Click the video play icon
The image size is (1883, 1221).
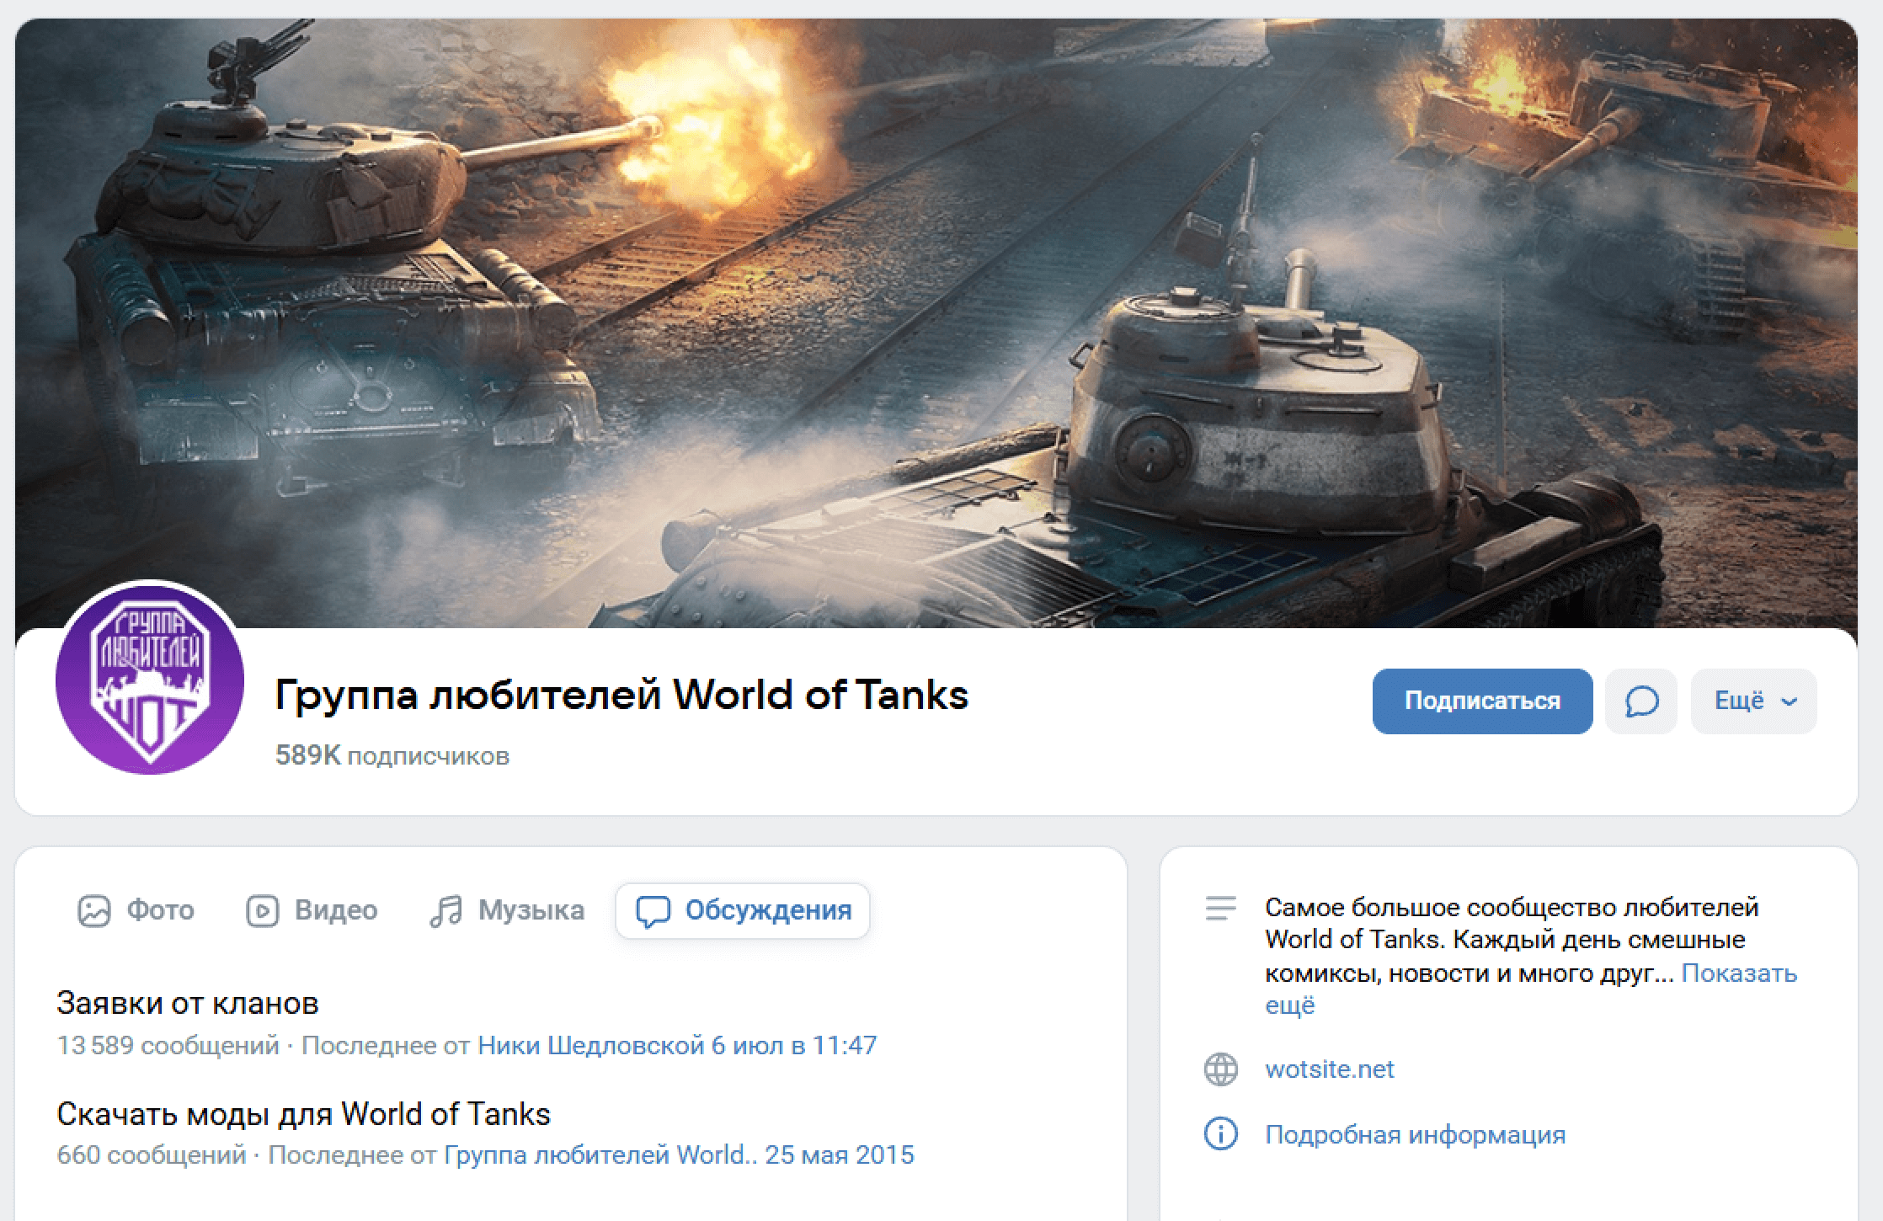point(262,910)
